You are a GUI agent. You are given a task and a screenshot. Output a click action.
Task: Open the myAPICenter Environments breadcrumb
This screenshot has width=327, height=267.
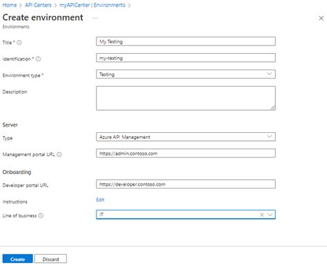pyautogui.click(x=92, y=5)
